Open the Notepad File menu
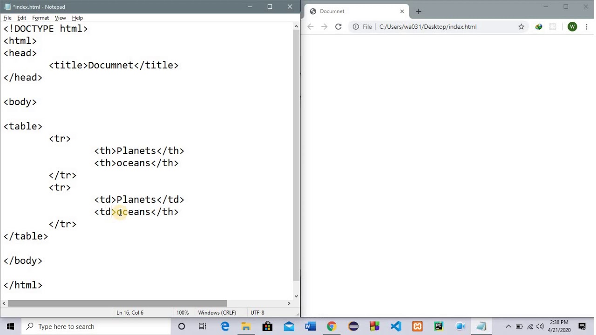The height and width of the screenshot is (335, 596). click(x=7, y=18)
